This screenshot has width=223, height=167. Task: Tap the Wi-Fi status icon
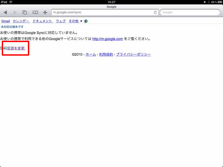11,2
